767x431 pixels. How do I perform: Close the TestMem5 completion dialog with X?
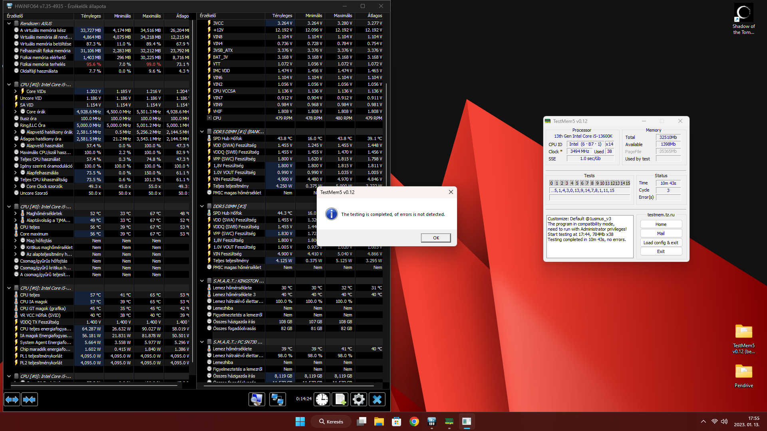click(451, 192)
